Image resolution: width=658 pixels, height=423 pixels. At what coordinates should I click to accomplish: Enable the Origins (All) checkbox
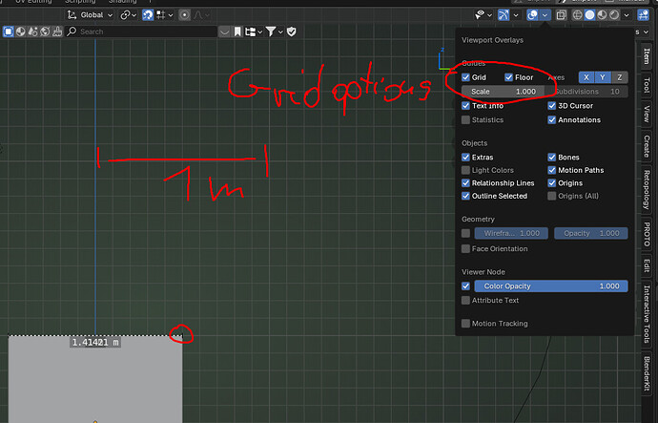[x=552, y=196]
